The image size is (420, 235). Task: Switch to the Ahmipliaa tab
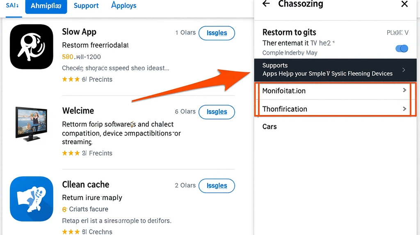point(46,6)
